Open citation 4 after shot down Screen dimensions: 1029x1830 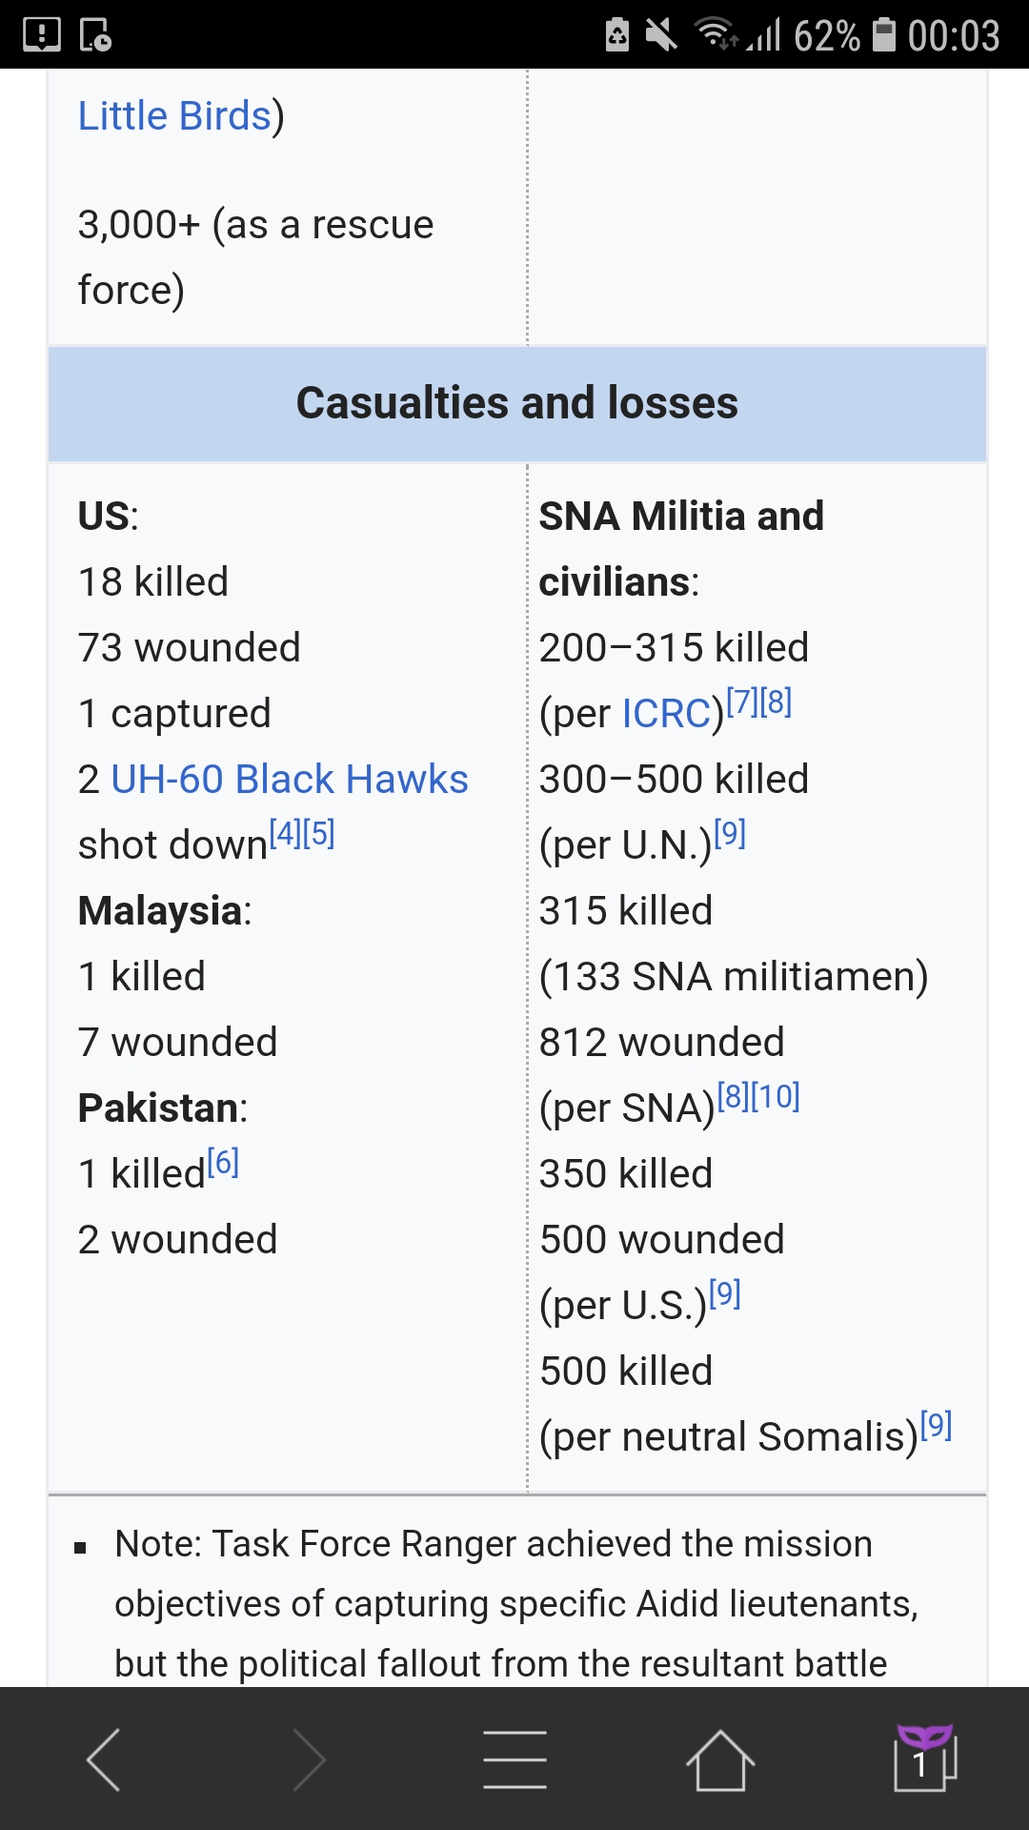click(x=285, y=834)
